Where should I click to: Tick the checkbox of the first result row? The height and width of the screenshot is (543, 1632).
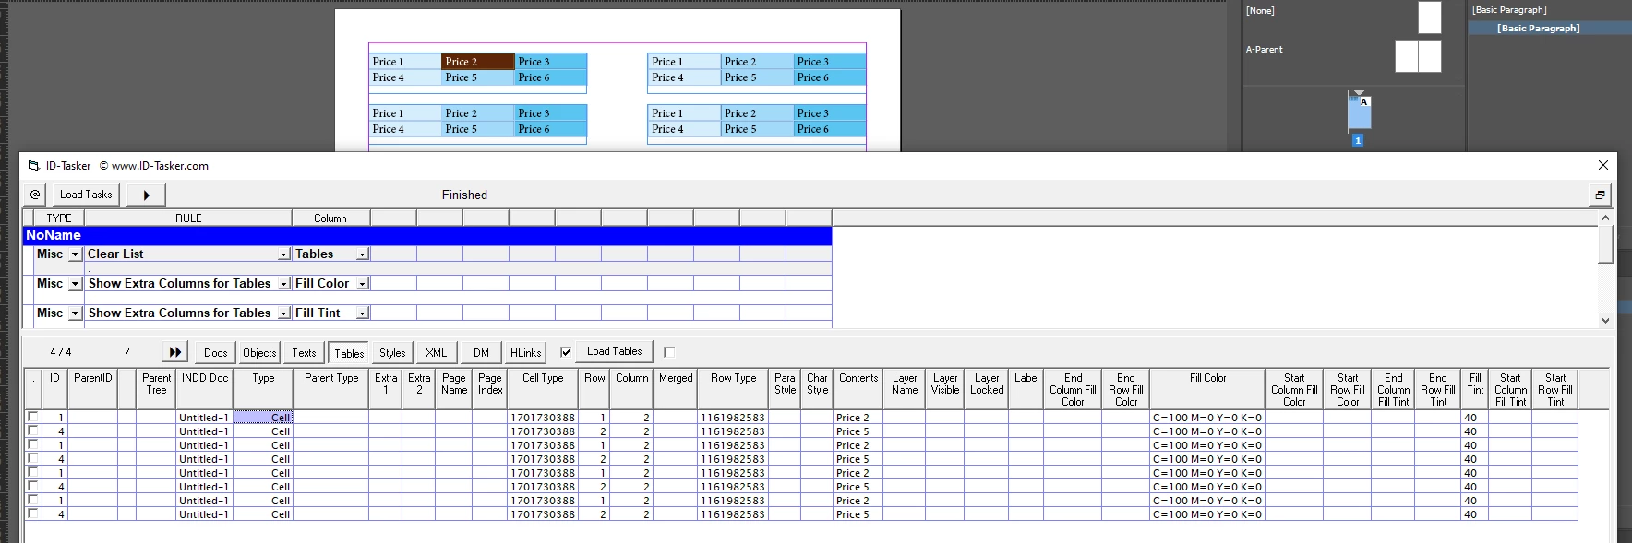[x=33, y=417]
